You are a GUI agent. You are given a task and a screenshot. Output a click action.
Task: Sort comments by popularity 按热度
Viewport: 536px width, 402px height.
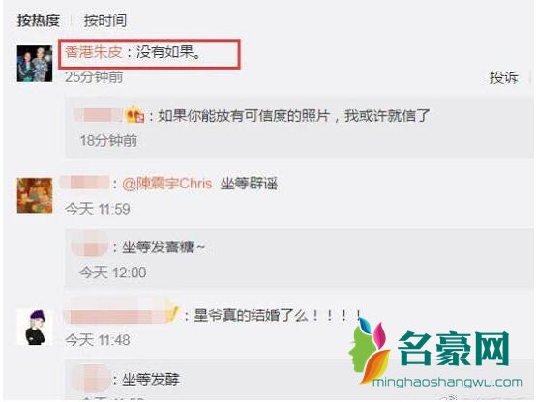(x=39, y=21)
